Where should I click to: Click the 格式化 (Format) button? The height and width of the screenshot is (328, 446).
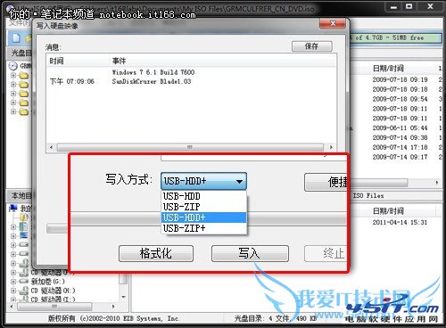coord(156,253)
